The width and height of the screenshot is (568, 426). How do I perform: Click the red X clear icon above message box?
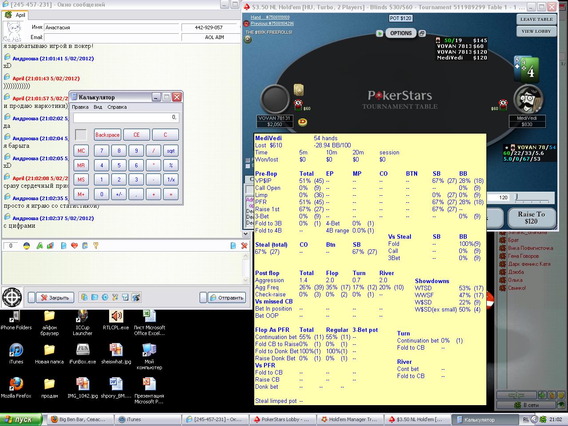[x=244, y=245]
